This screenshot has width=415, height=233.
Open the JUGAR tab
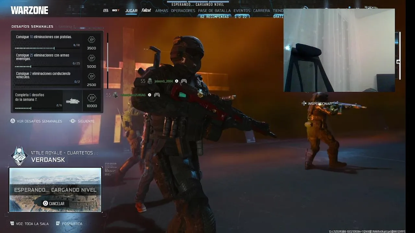(131, 11)
